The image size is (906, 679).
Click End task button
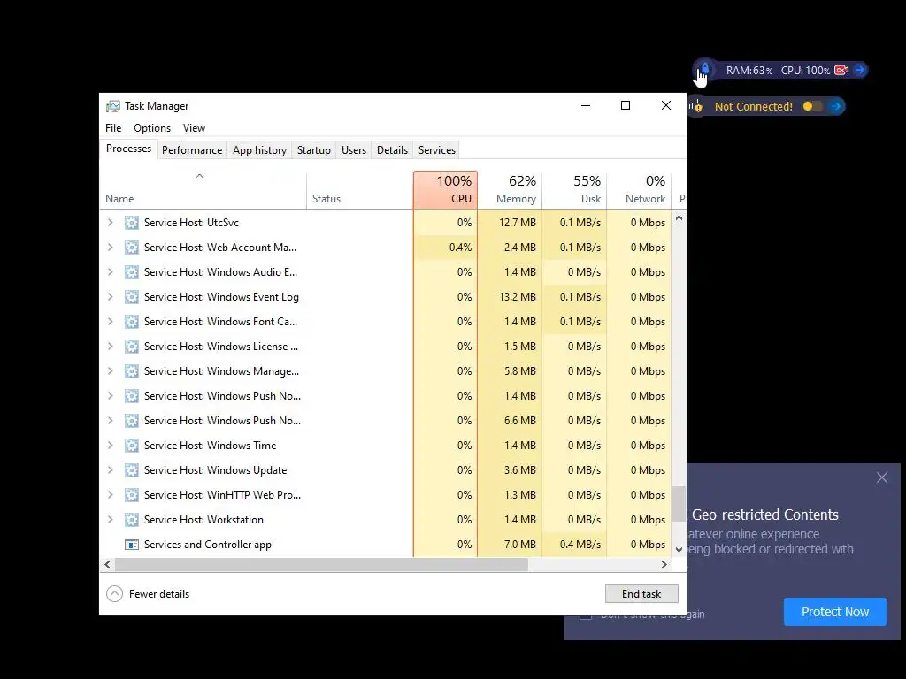(641, 593)
